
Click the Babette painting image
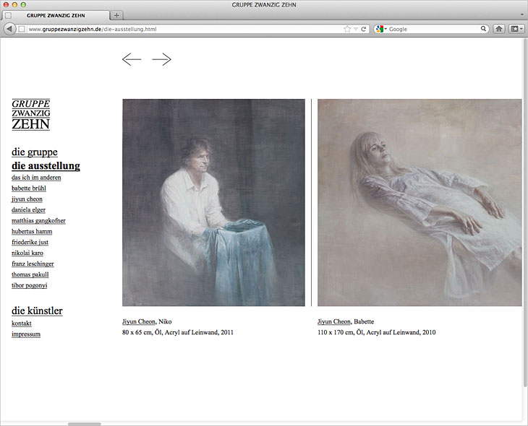[420, 202]
